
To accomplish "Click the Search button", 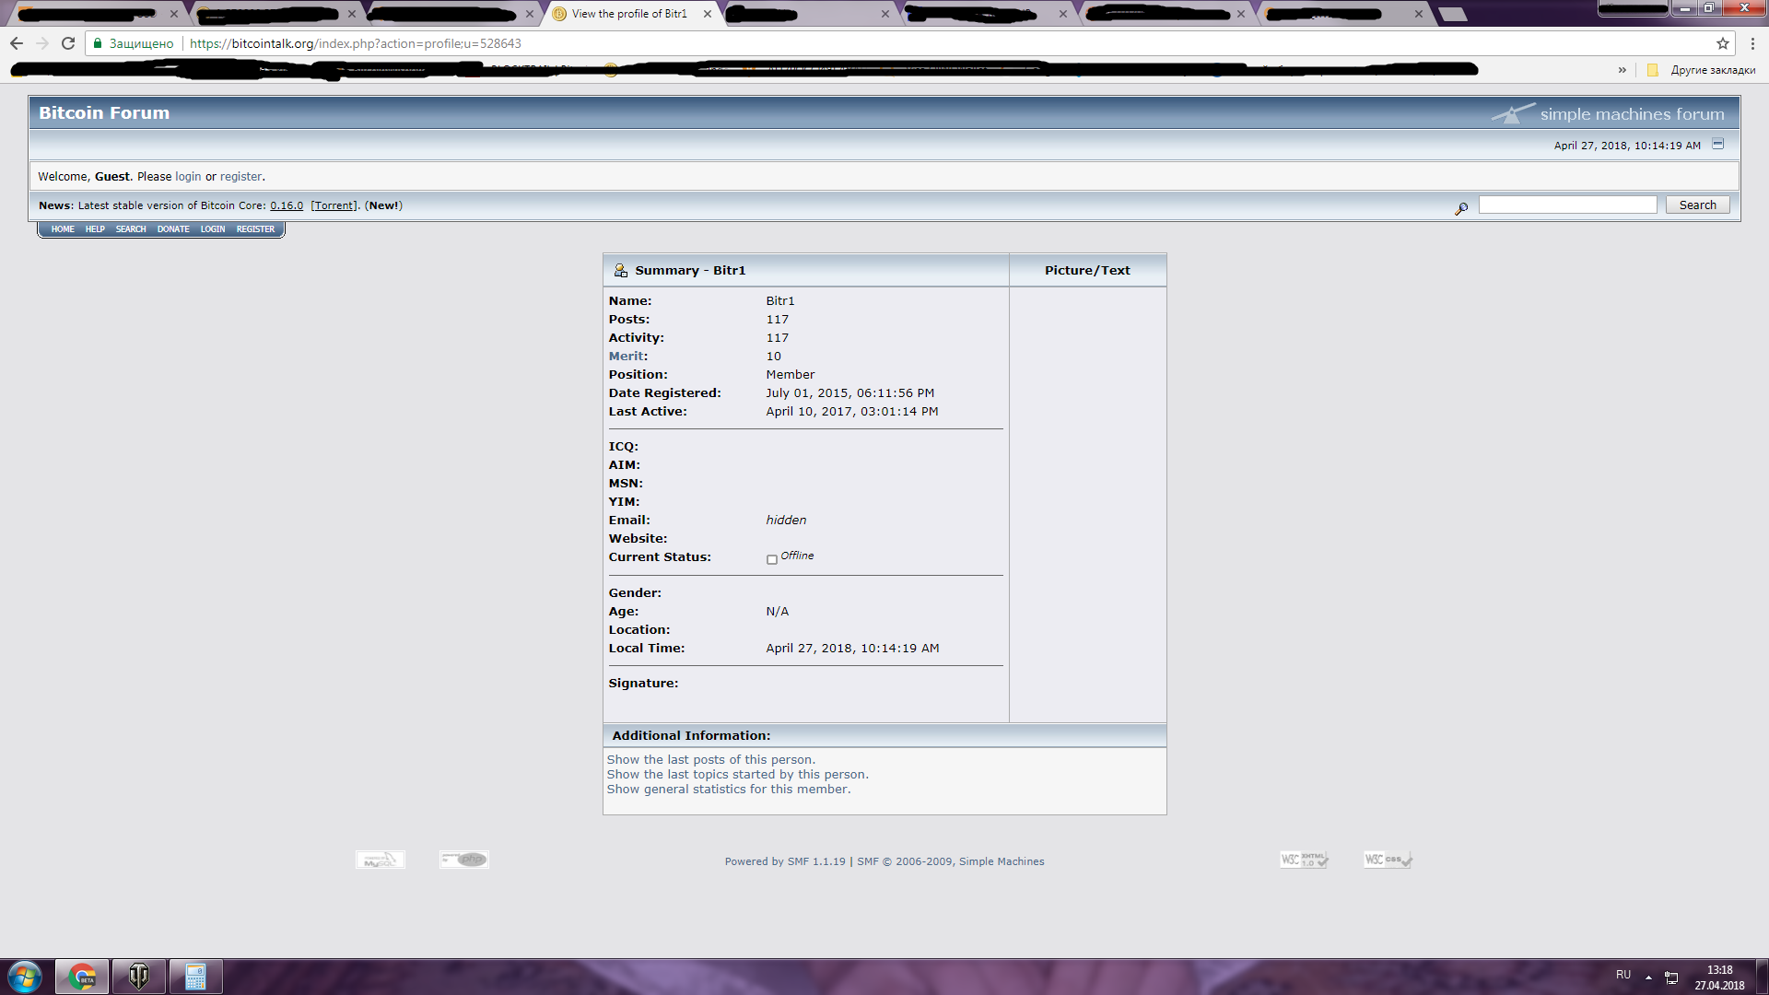I will point(1697,205).
